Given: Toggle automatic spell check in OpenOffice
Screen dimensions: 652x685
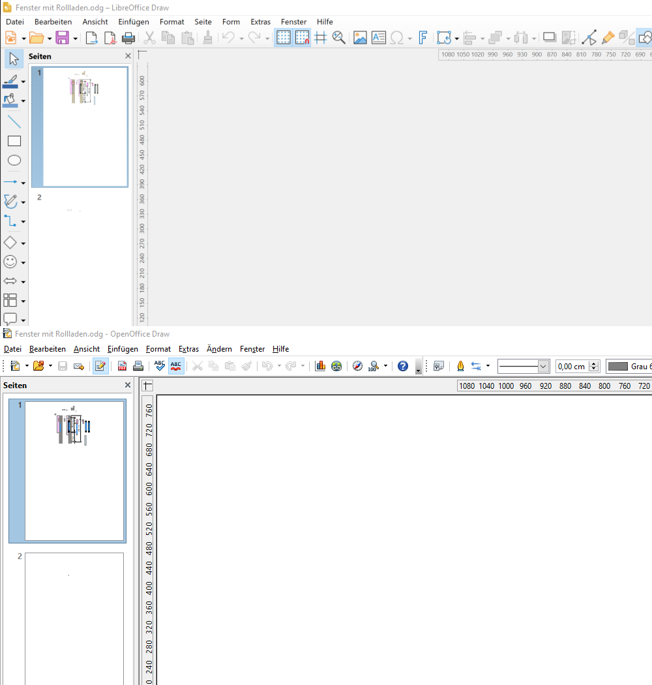Looking at the screenshot, I should pos(175,366).
